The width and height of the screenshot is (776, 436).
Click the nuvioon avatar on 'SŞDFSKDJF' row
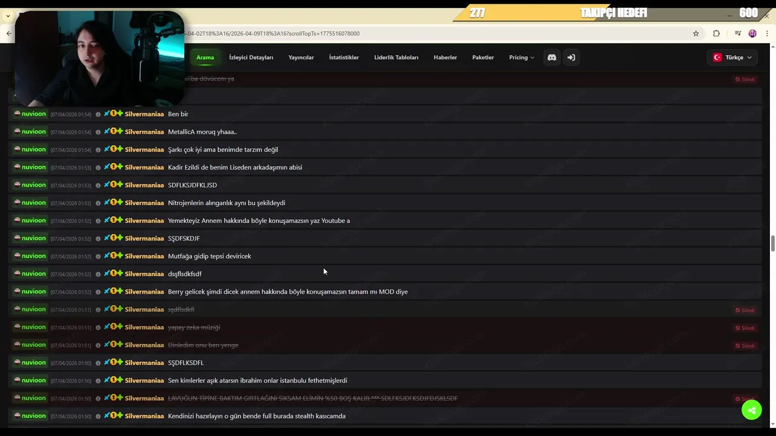click(18, 237)
